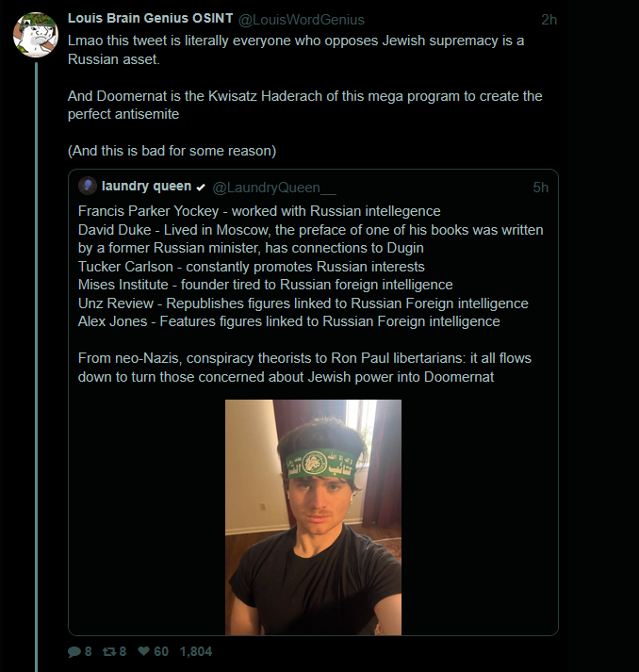Click the reply speech bubble icon
This screenshot has width=639, height=672.
click(74, 652)
